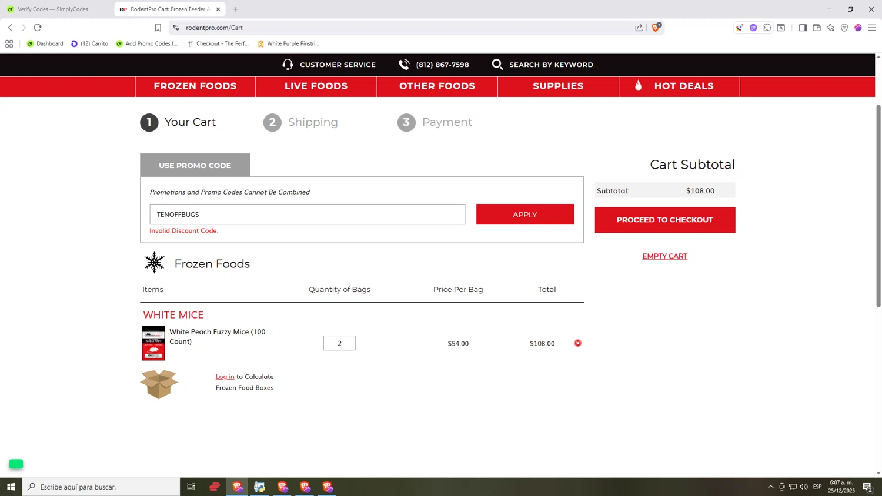Image resolution: width=882 pixels, height=496 pixels.
Task: Open a new browser tab
Action: tap(235, 9)
